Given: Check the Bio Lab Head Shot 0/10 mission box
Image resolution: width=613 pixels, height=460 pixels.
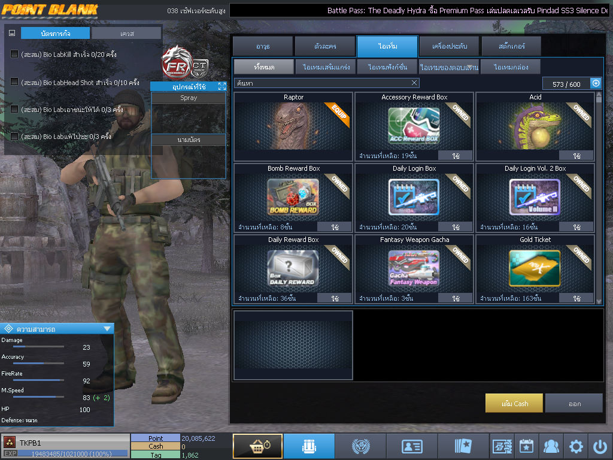Looking at the screenshot, I should point(14,81).
